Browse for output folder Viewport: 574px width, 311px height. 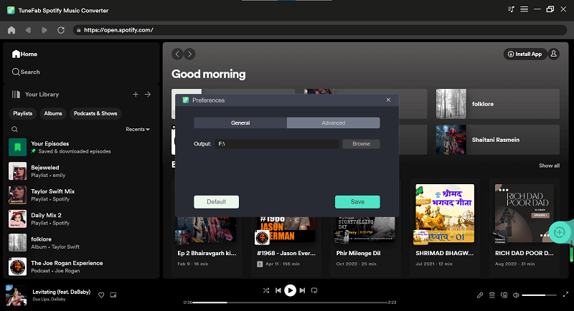coord(362,144)
